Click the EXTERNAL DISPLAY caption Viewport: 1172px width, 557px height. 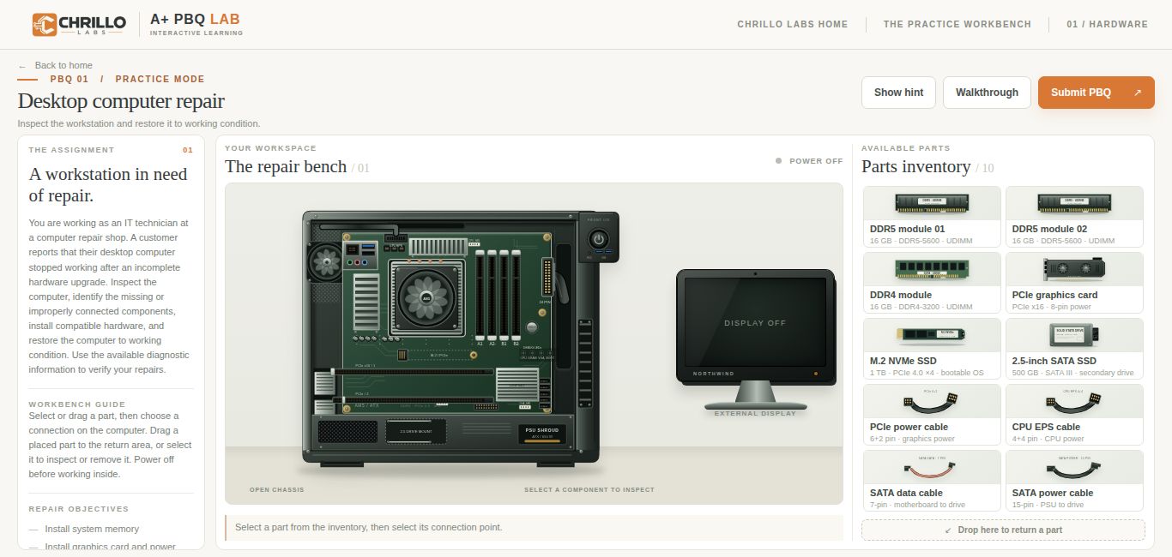pos(755,414)
